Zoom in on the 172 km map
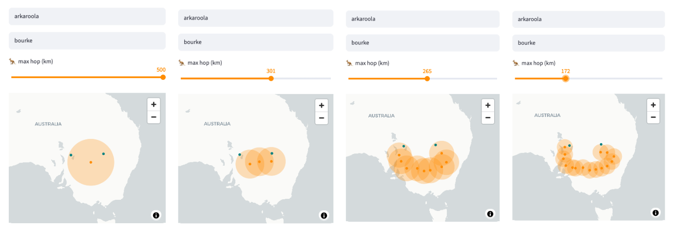The height and width of the screenshot is (230, 673). 653,104
